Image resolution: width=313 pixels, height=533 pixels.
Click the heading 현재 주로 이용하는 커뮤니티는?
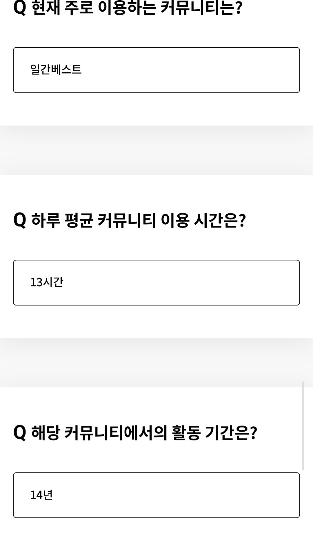coord(136,8)
